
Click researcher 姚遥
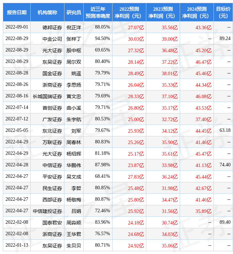click(x=76, y=73)
